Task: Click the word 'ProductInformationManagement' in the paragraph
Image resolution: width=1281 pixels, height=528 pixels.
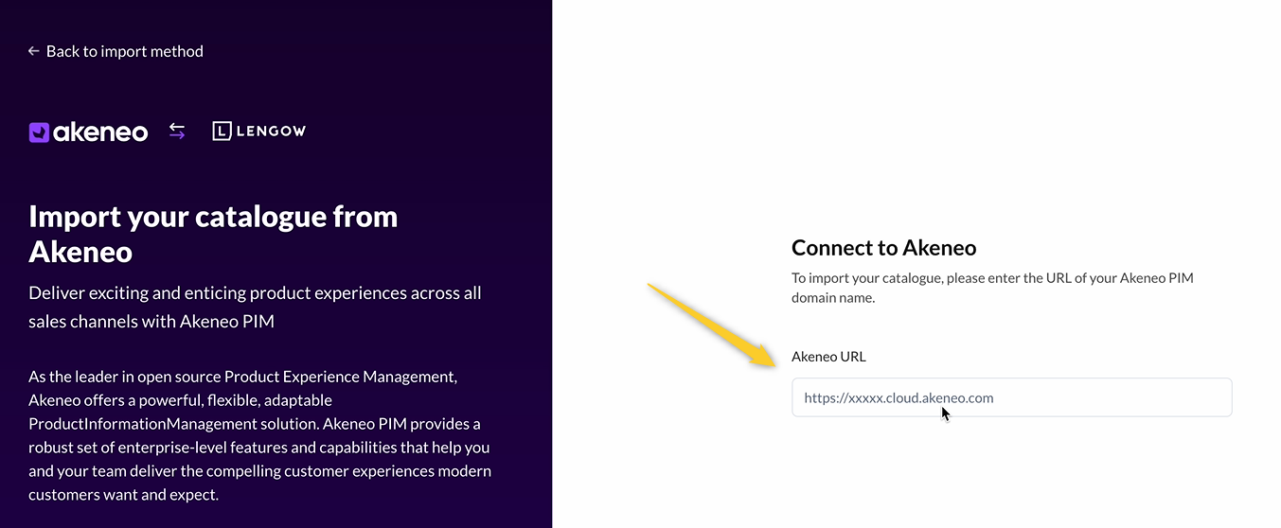Action: 144,423
